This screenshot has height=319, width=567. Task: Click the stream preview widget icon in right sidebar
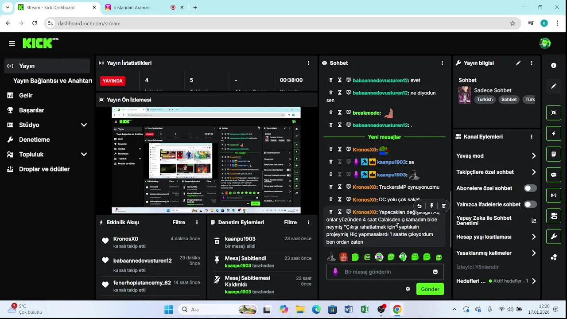pyautogui.click(x=554, y=113)
